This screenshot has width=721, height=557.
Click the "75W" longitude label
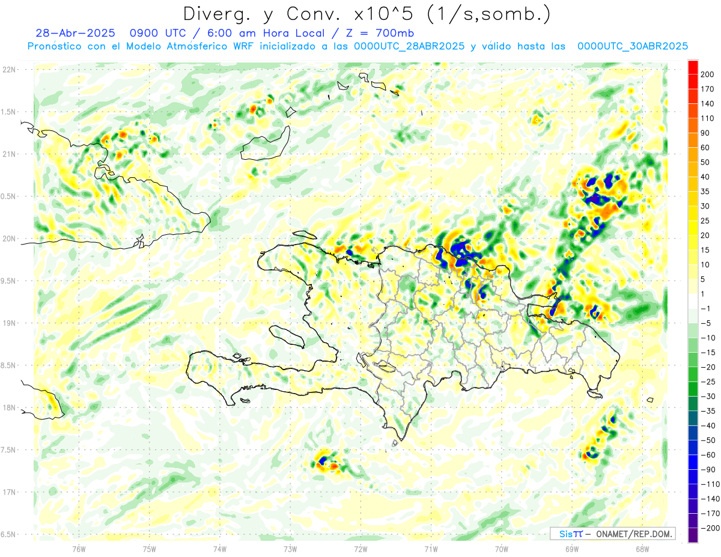coord(150,549)
